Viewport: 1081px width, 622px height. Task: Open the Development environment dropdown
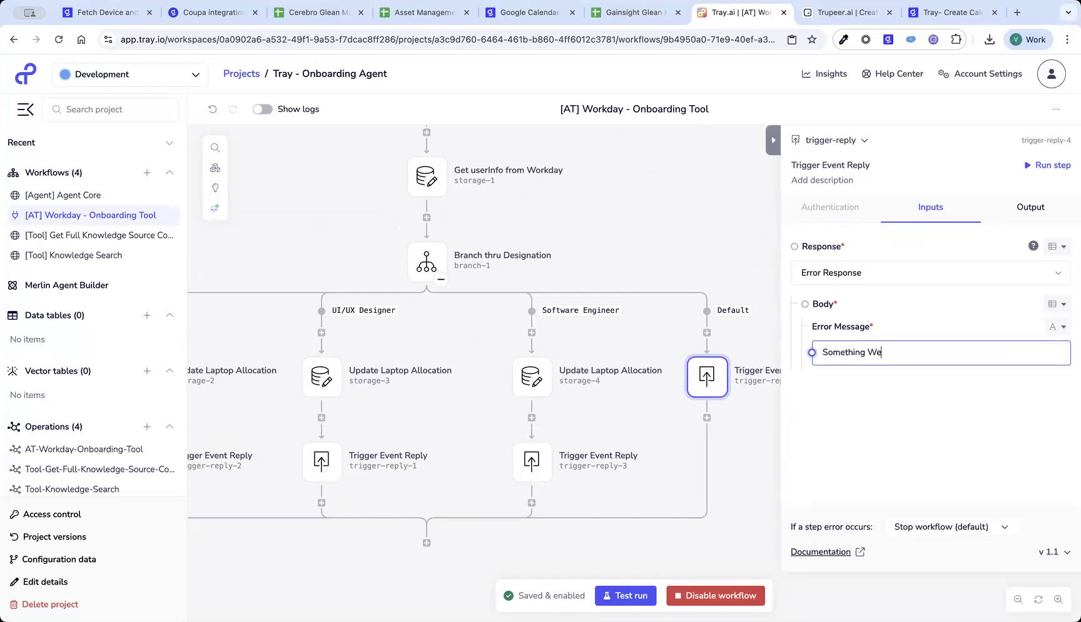pos(129,74)
